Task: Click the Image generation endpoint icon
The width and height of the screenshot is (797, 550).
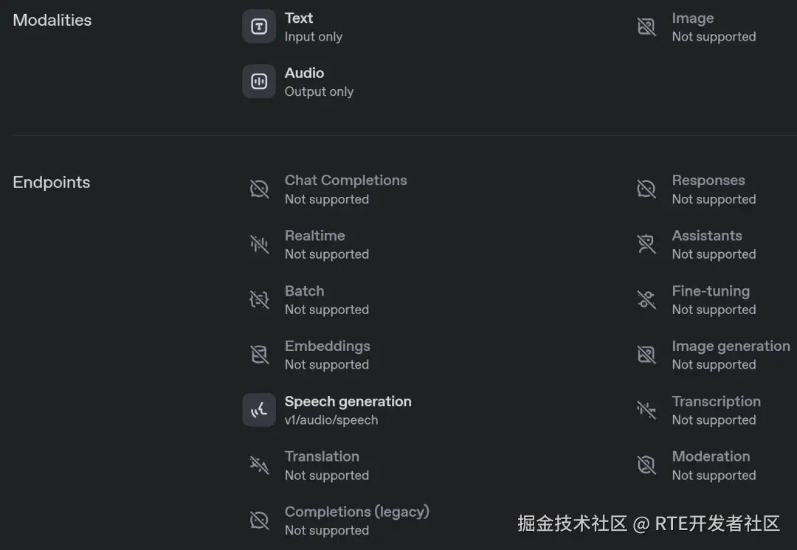Action: 646,355
